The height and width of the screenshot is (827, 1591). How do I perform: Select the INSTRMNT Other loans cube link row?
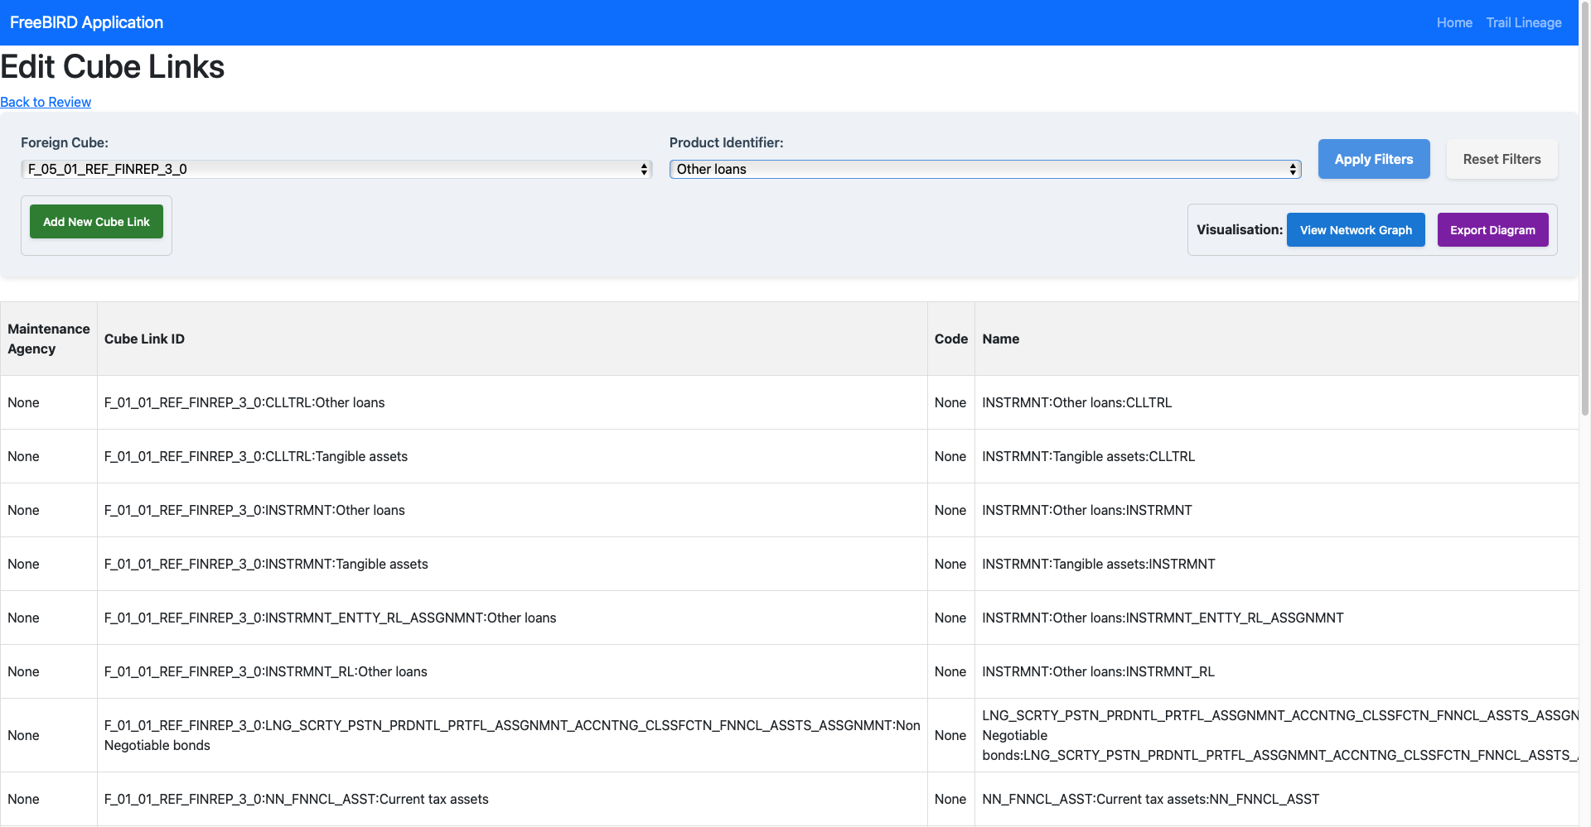[x=254, y=510]
